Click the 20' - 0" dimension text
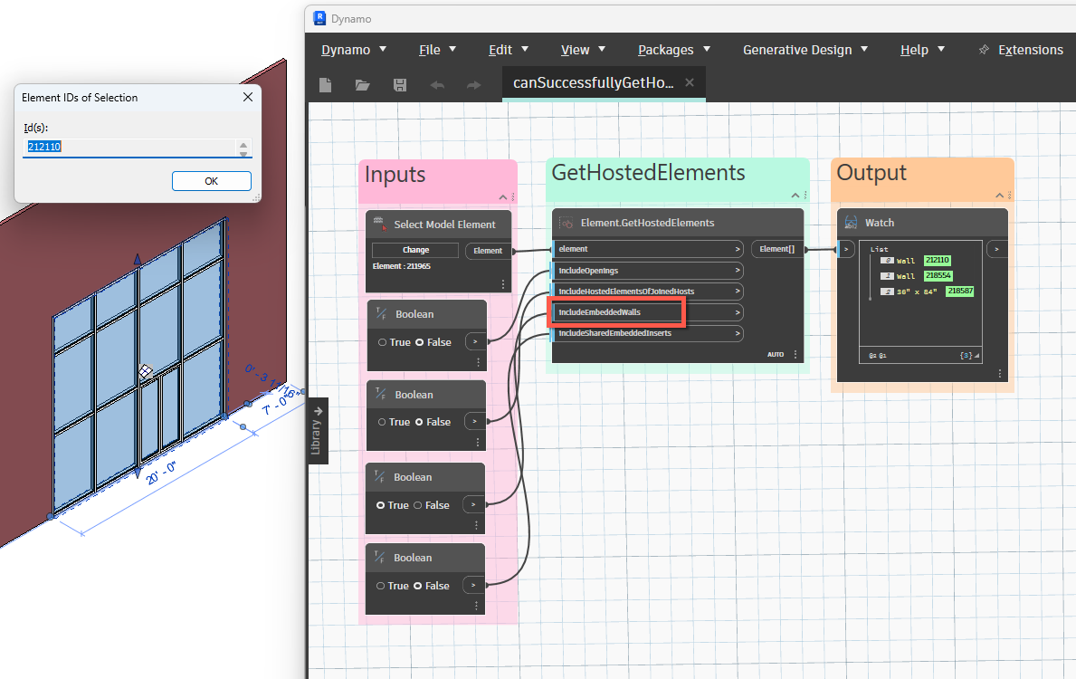The image size is (1076, 679). tap(161, 473)
